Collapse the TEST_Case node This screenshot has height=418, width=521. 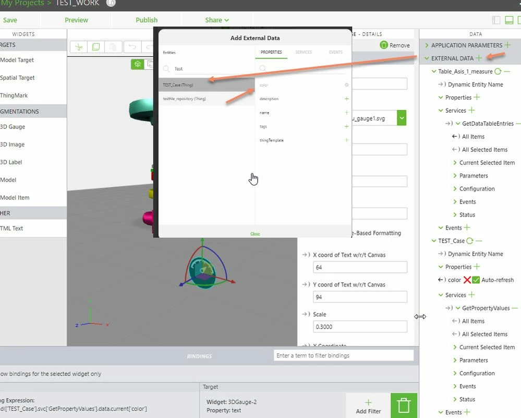coord(433,241)
